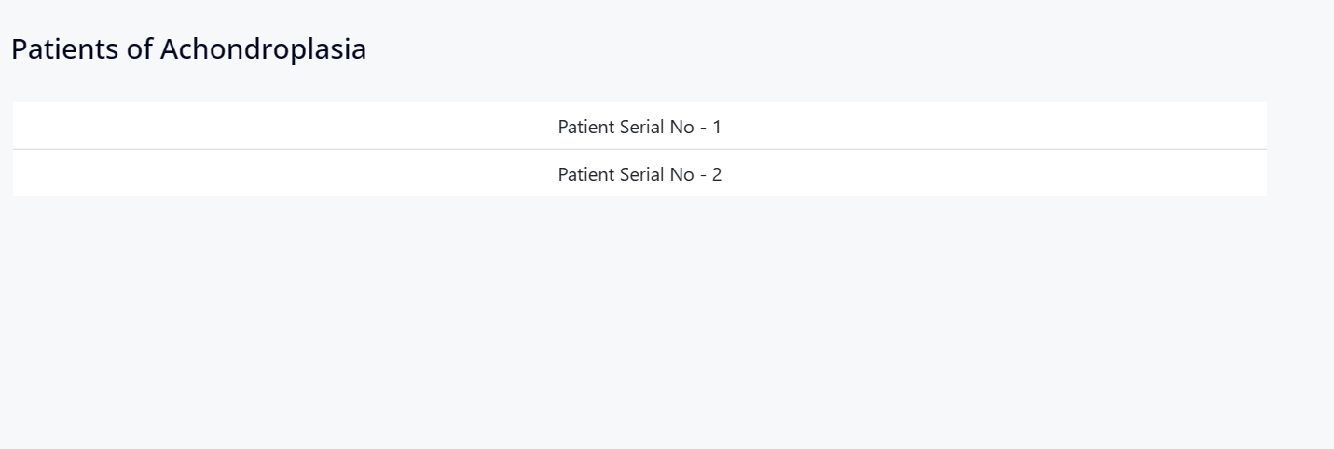Expand details for Patient Serial No - 1
Screen dimensions: 1334x449
[639, 127]
